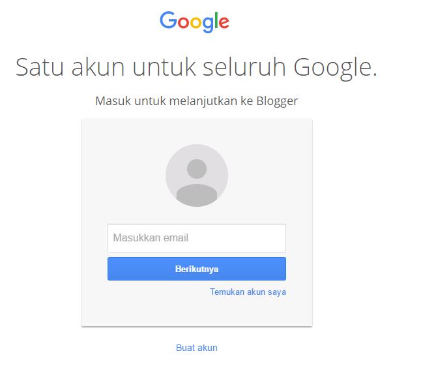423x366 pixels.
Task: Proceed with the Berikutnya next button
Action: [197, 269]
